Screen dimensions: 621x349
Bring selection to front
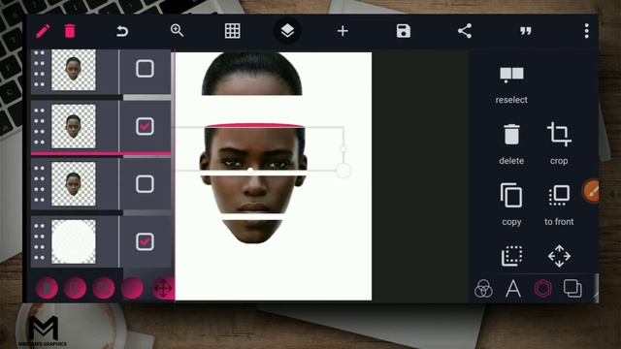click(x=559, y=205)
